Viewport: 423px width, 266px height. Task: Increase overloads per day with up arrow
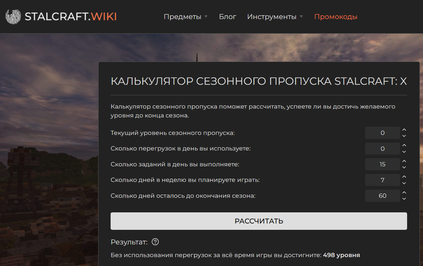coord(404,145)
